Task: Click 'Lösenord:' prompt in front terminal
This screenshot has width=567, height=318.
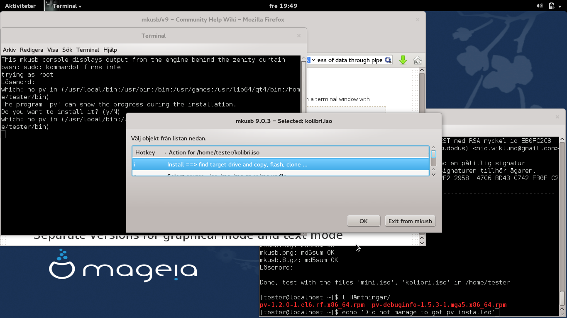Action: (x=18, y=82)
